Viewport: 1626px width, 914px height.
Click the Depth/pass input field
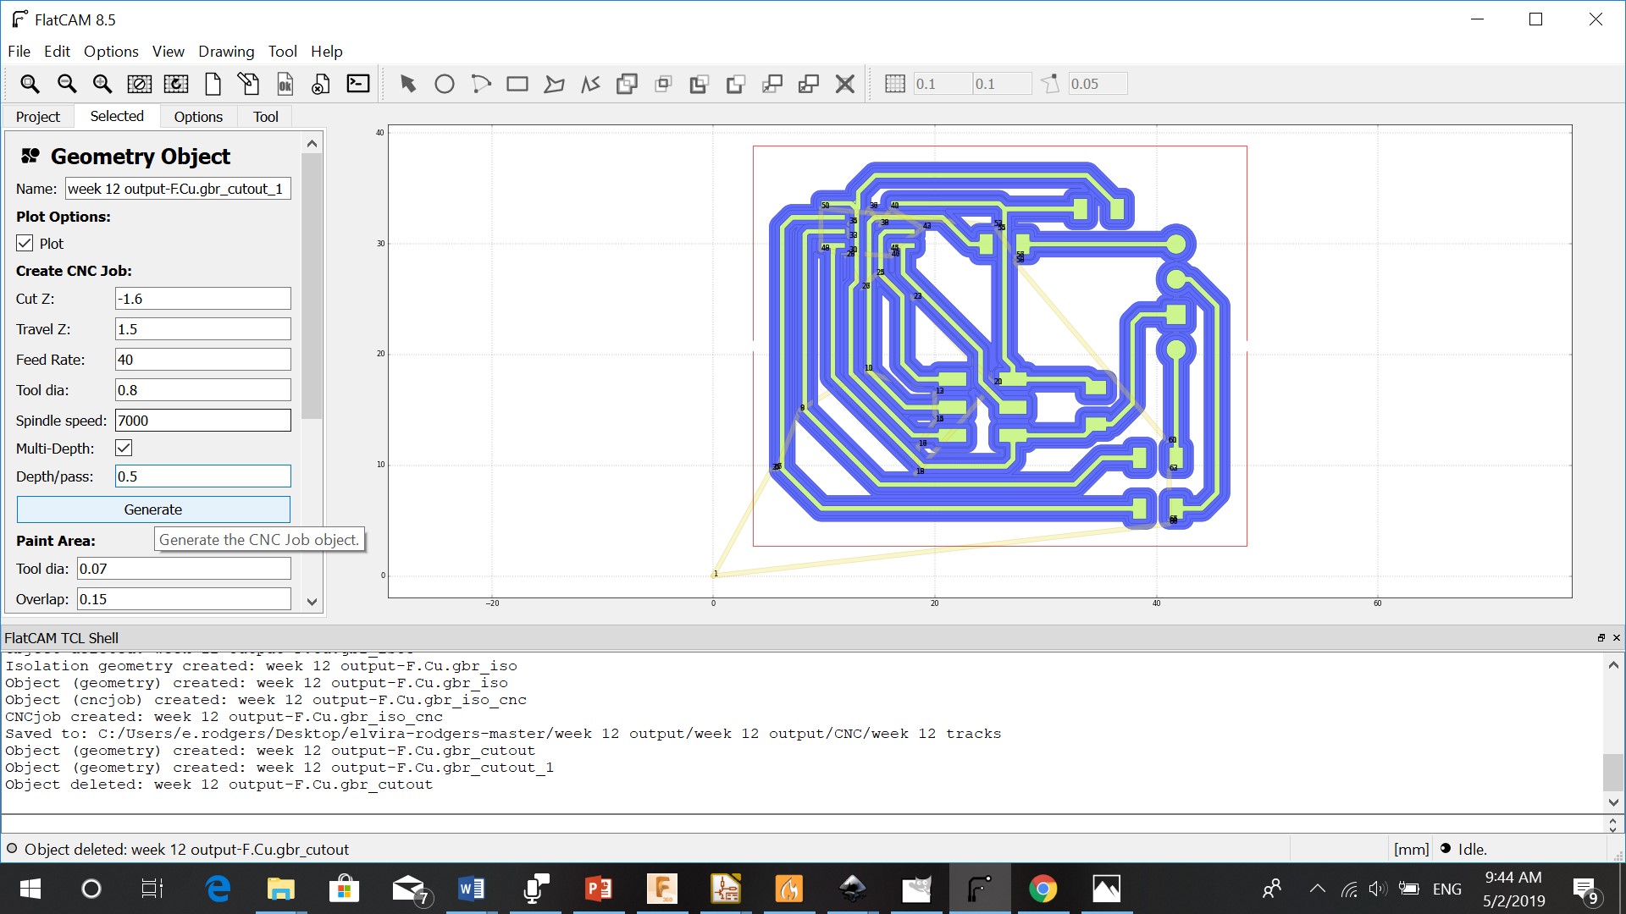202,476
